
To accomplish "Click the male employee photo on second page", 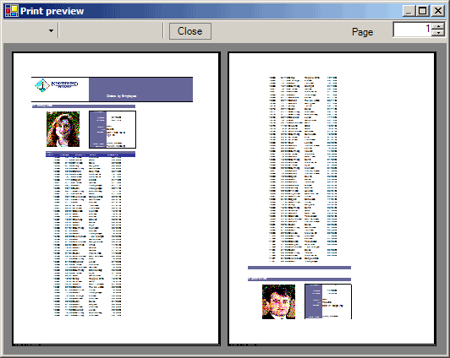I will click(x=278, y=301).
